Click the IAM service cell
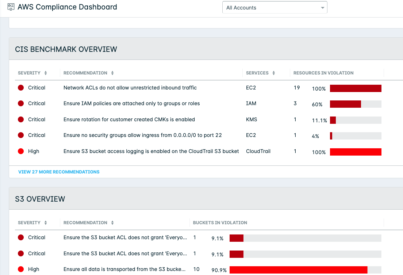The height and width of the screenshot is (275, 403). (x=251, y=103)
